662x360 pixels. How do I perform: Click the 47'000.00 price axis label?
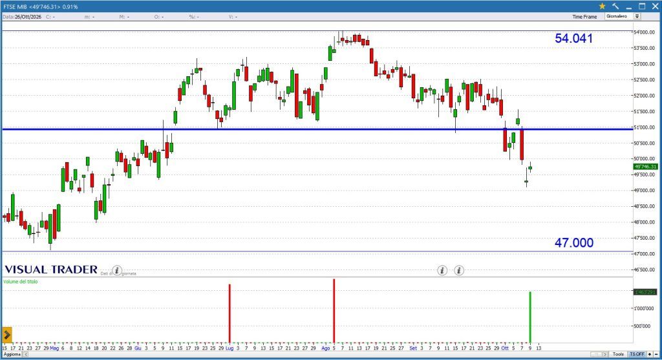click(x=645, y=253)
